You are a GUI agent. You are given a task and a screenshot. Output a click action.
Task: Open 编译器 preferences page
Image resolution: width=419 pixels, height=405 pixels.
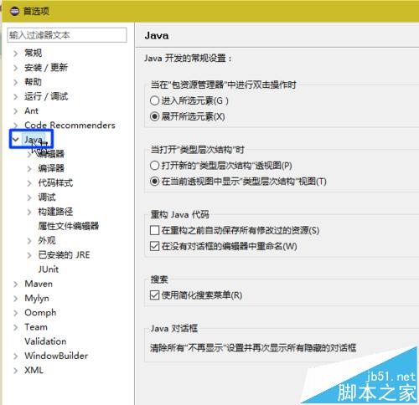pyautogui.click(x=51, y=168)
